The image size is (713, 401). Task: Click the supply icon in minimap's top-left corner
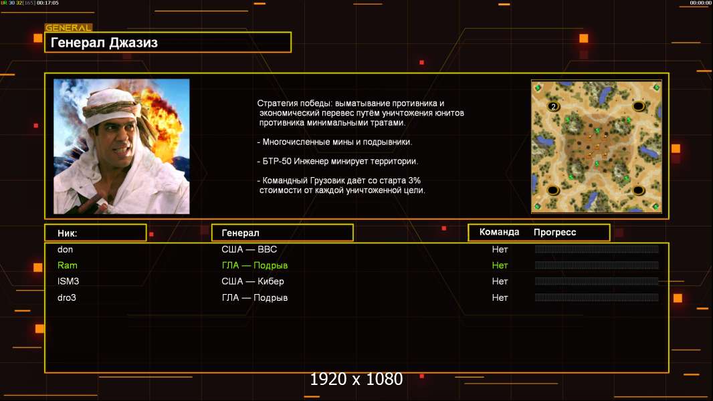tap(538, 88)
